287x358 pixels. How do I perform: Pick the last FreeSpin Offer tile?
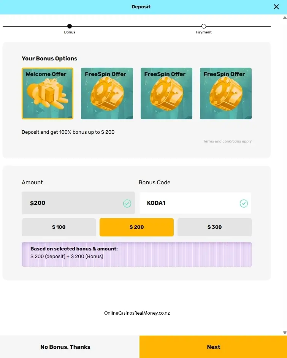pos(225,93)
